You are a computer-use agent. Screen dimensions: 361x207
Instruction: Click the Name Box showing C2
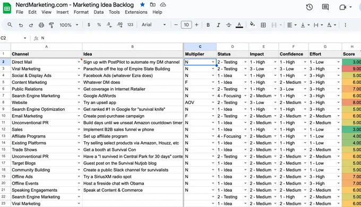click(x=13, y=38)
